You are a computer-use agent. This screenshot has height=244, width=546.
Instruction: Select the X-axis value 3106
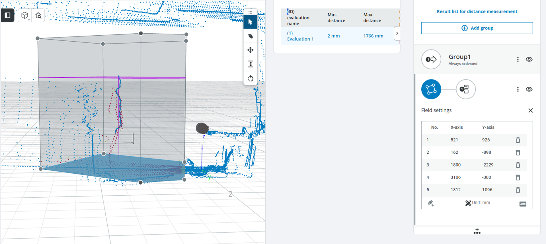pos(456,177)
